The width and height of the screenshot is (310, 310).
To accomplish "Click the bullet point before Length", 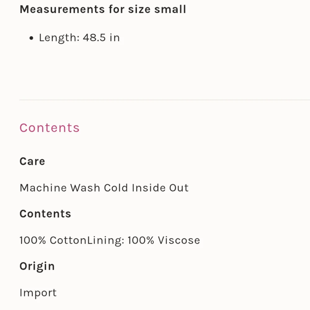I will 31,38.
